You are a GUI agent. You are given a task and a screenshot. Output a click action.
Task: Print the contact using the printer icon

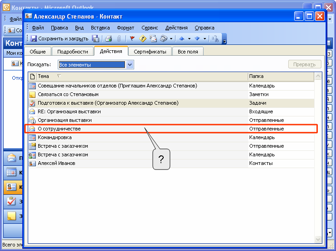point(109,39)
